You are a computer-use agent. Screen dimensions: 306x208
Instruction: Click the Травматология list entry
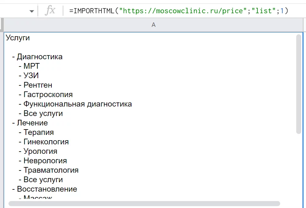coord(51,170)
